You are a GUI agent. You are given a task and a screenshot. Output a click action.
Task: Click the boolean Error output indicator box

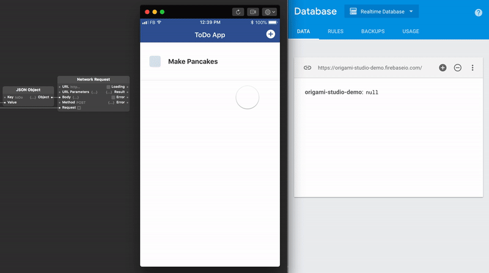click(113, 97)
